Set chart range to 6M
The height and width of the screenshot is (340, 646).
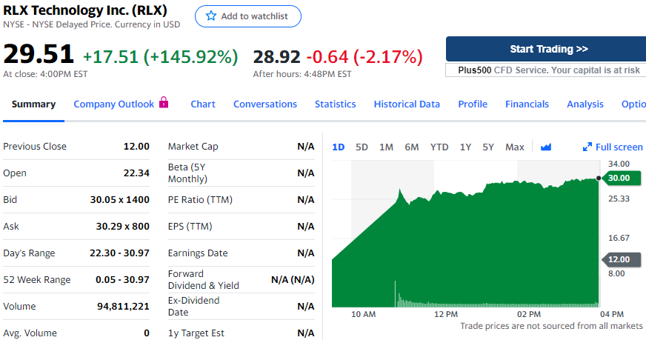pyautogui.click(x=412, y=147)
